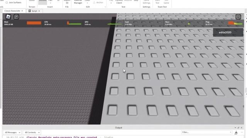
Task: Open Game Settings
Action: [x=146, y=2]
